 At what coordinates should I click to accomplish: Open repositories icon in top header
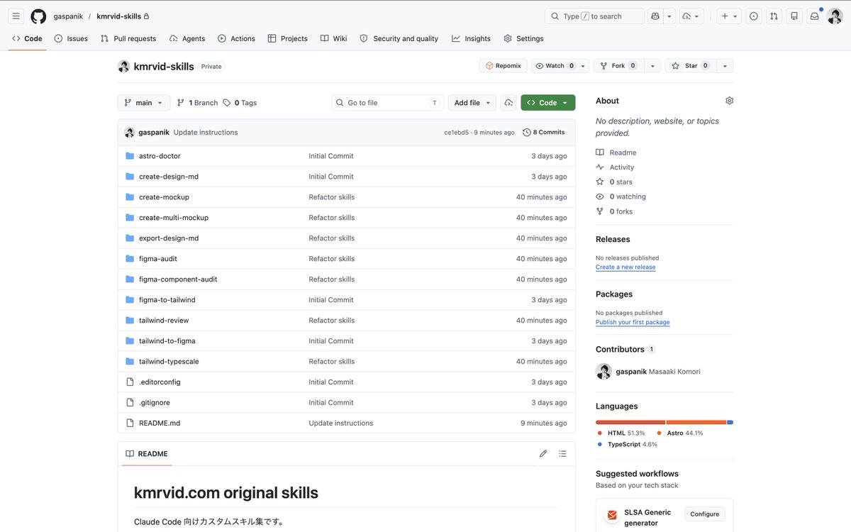point(794,16)
